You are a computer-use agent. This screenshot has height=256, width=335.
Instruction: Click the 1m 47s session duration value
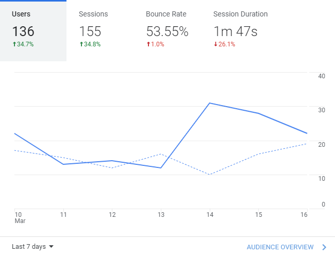coord(235,31)
